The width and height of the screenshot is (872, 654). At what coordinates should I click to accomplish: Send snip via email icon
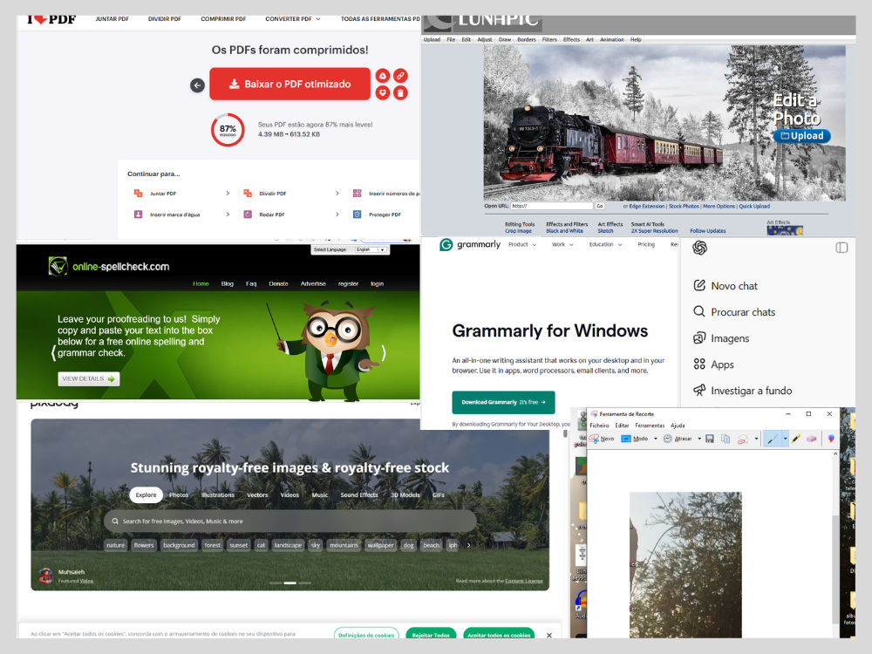tap(742, 439)
